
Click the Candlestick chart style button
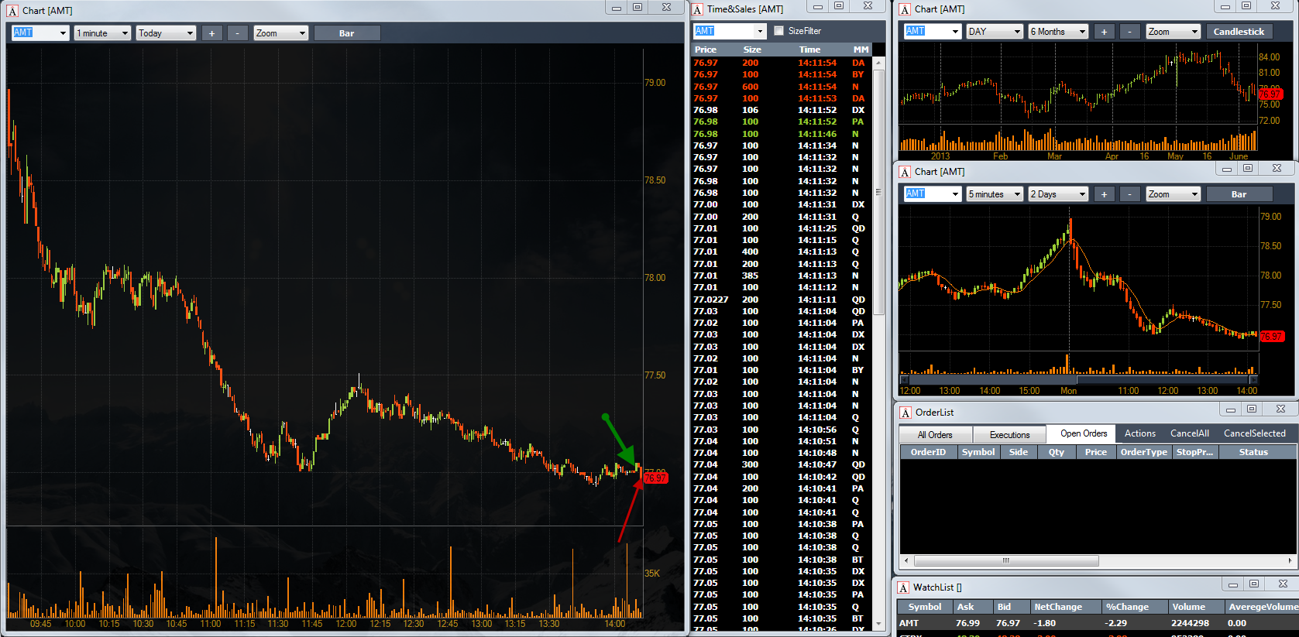coord(1238,32)
